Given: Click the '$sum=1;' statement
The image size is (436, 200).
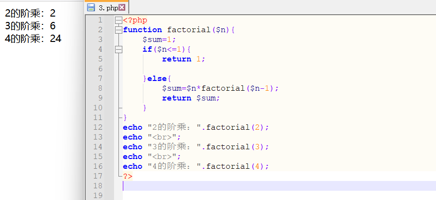Looking at the screenshot, I should pyautogui.click(x=160, y=40).
